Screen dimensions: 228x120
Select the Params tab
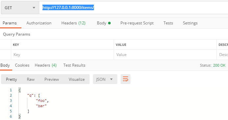click(10, 23)
